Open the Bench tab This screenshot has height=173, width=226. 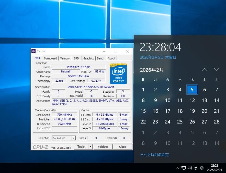pyautogui.click(x=100, y=58)
